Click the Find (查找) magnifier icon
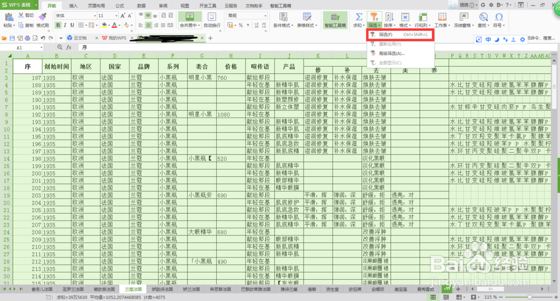560x301 pixels. 483,17
